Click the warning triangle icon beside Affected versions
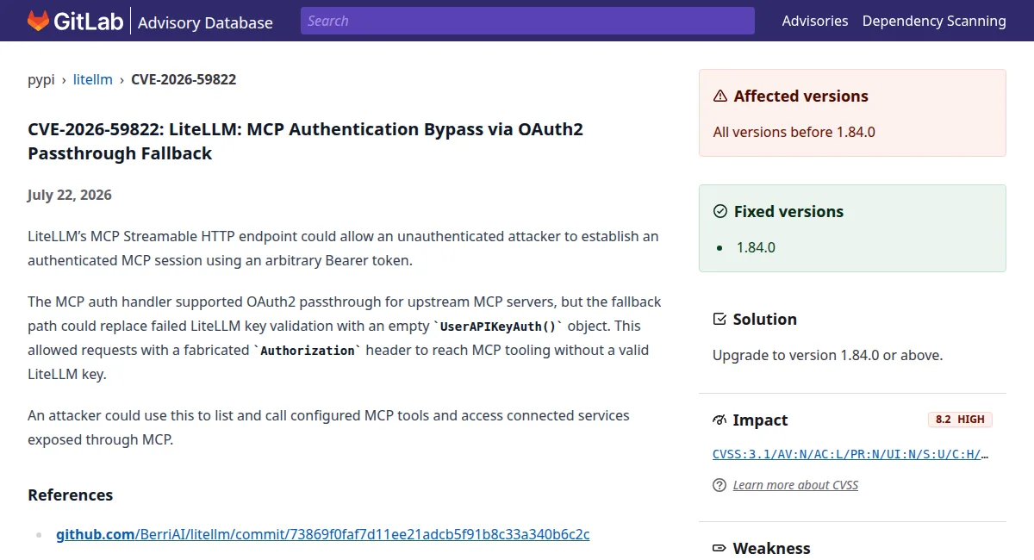This screenshot has width=1034, height=560. point(720,96)
